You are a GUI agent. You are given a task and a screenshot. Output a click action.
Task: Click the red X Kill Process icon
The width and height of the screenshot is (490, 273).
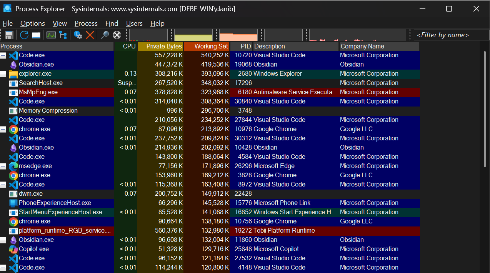(x=90, y=35)
